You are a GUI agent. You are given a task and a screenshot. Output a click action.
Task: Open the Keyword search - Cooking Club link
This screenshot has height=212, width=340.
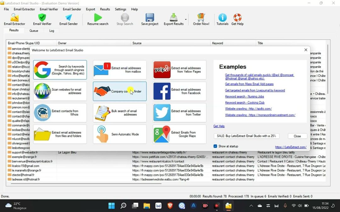point(245,102)
